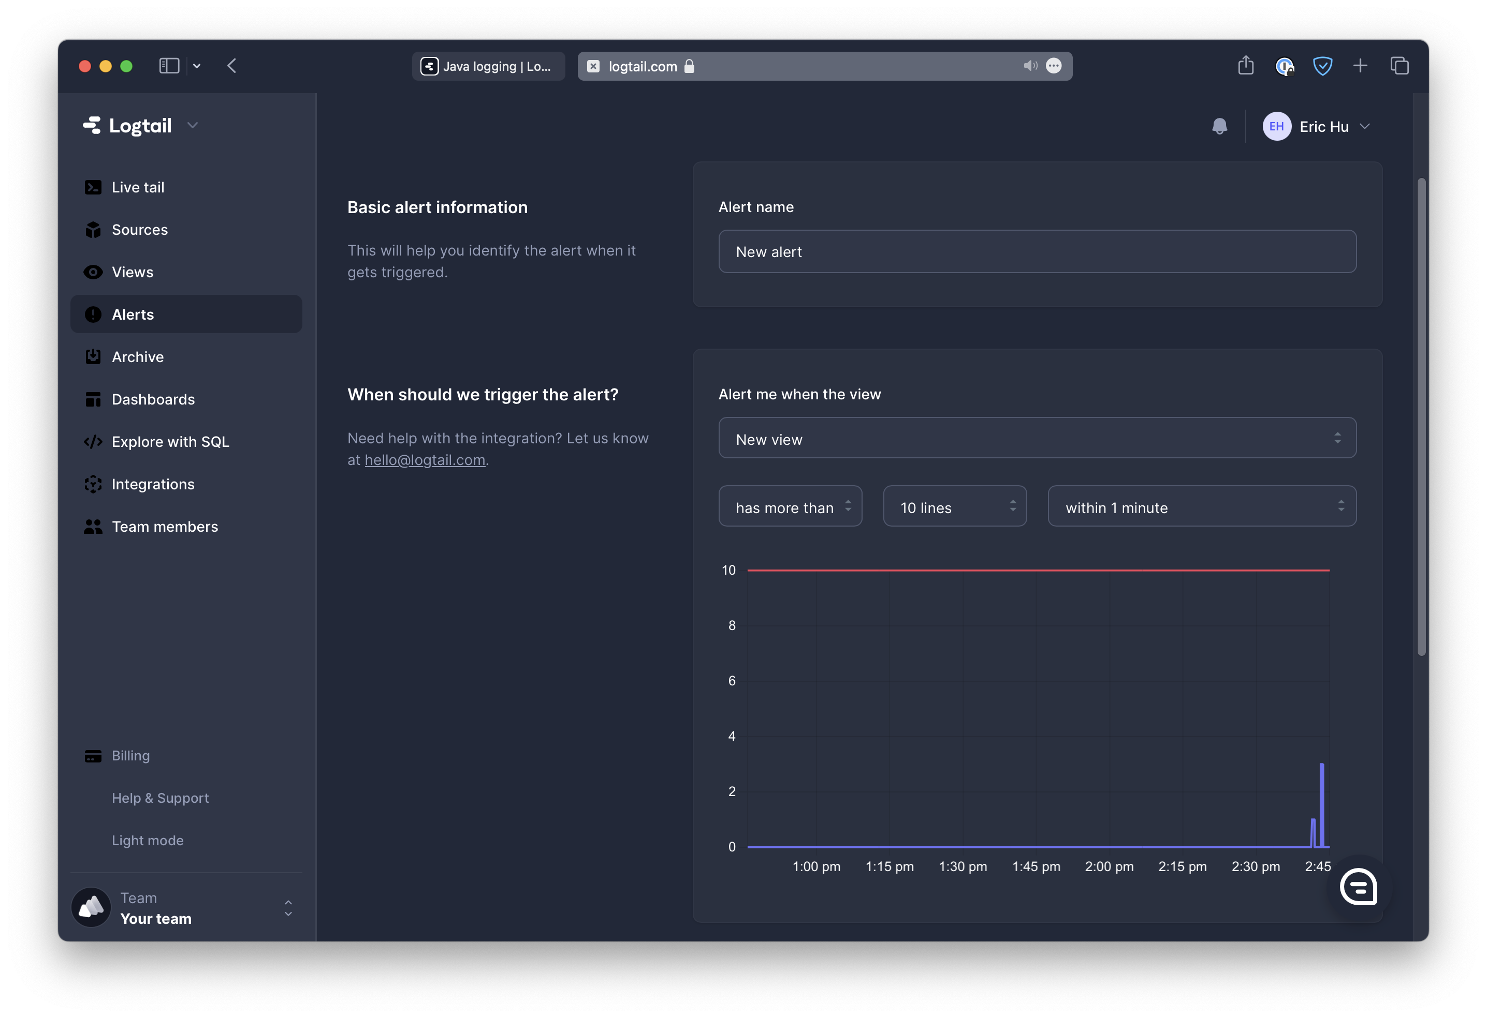Click the Alert name input field
This screenshot has height=1018, width=1487.
[x=1037, y=252]
